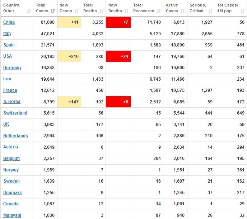Click sort arrows in Country, Other header
This screenshot has height=219, width=247.
[x=29, y=12]
